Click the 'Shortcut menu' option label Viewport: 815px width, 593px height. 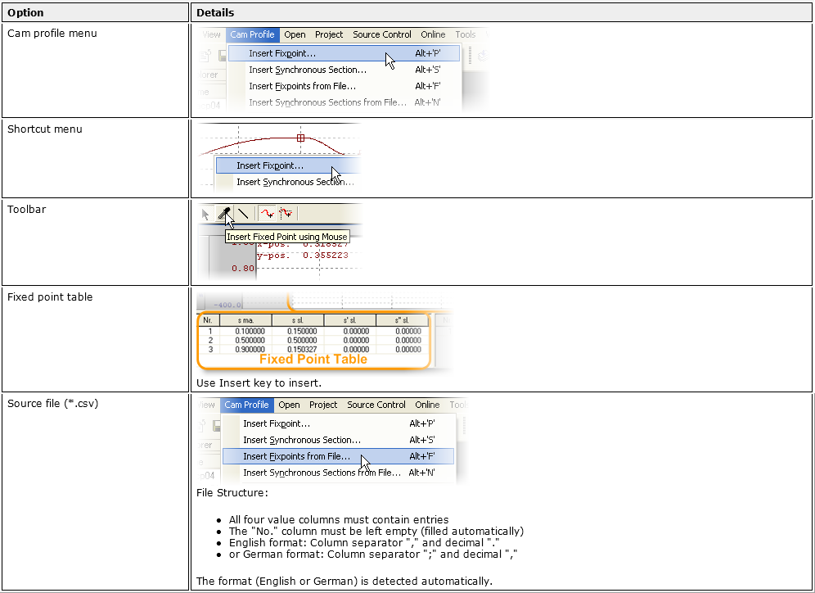tap(45, 129)
